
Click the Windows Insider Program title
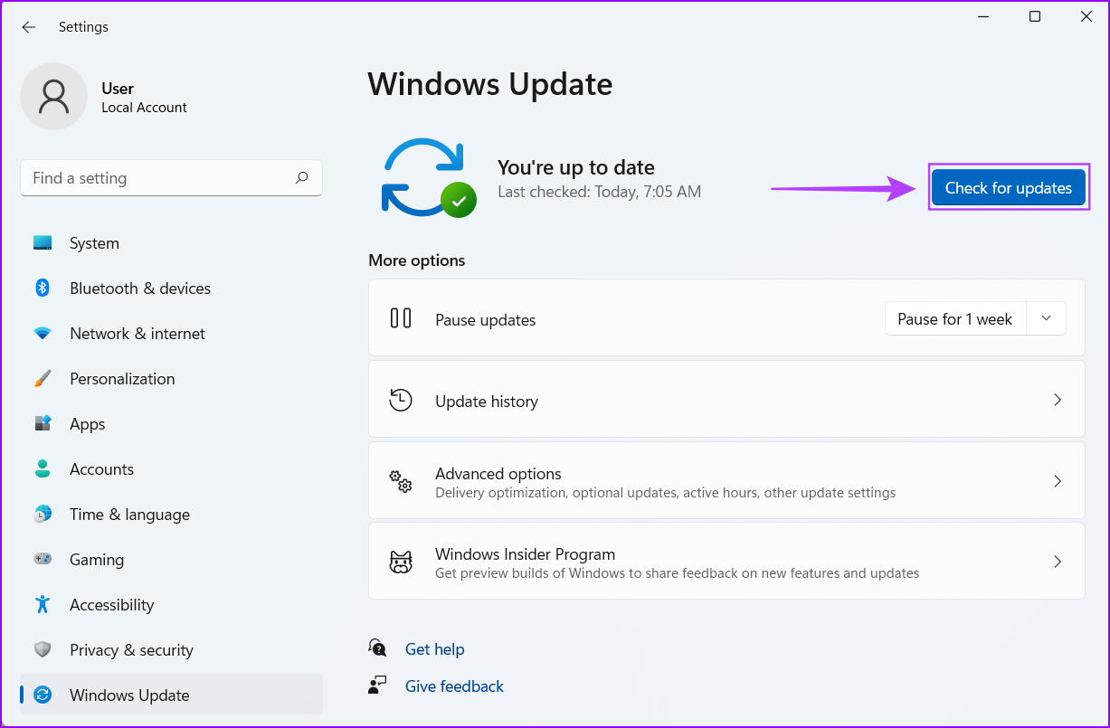point(526,554)
